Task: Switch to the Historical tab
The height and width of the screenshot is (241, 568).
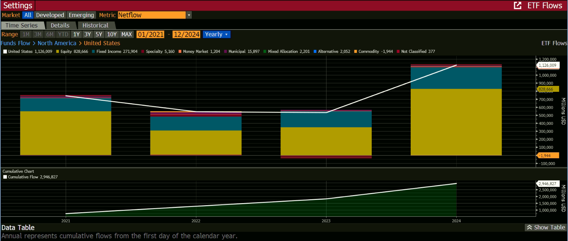Action: 95,25
